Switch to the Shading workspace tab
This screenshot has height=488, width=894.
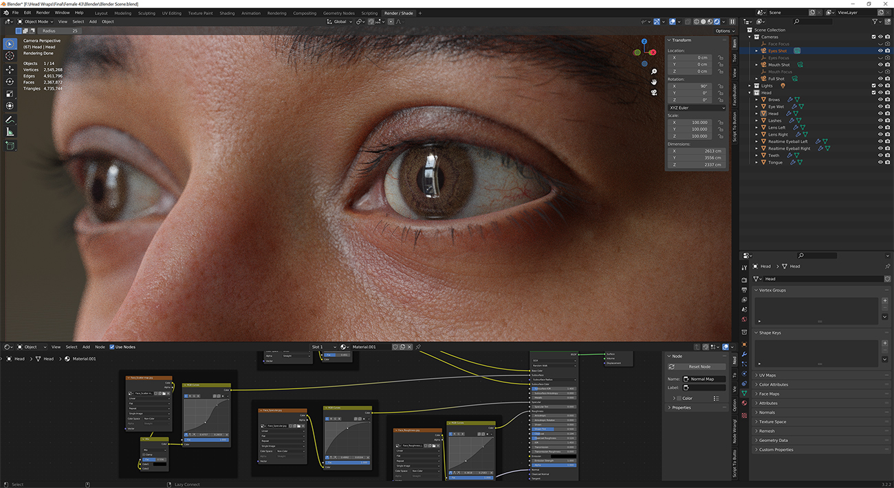[228, 12]
